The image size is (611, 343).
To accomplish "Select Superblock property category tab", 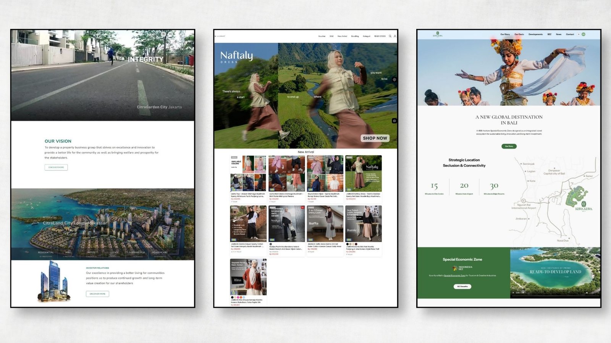I will pyautogui.click(x=137, y=253).
